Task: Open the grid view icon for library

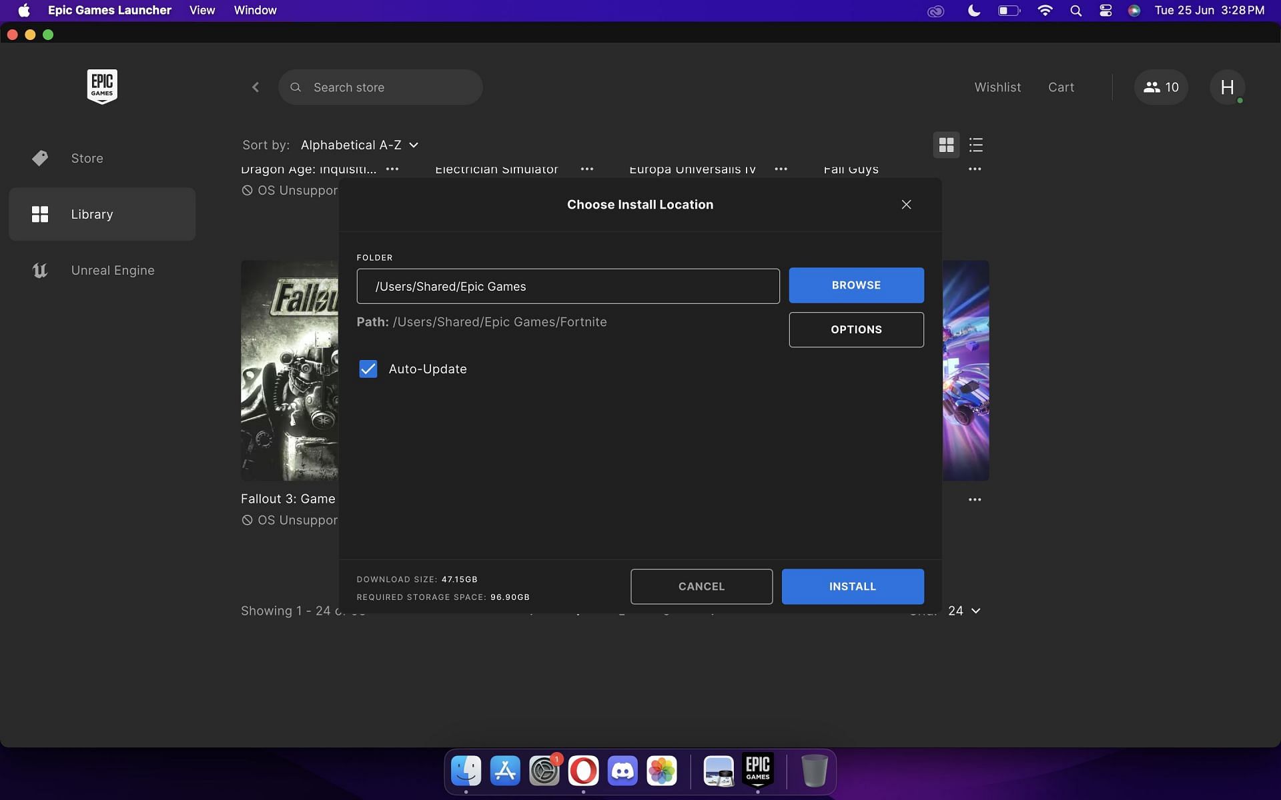Action: (945, 144)
